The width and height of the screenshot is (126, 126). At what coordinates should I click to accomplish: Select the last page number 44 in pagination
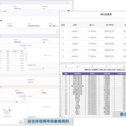pos(43,68)
